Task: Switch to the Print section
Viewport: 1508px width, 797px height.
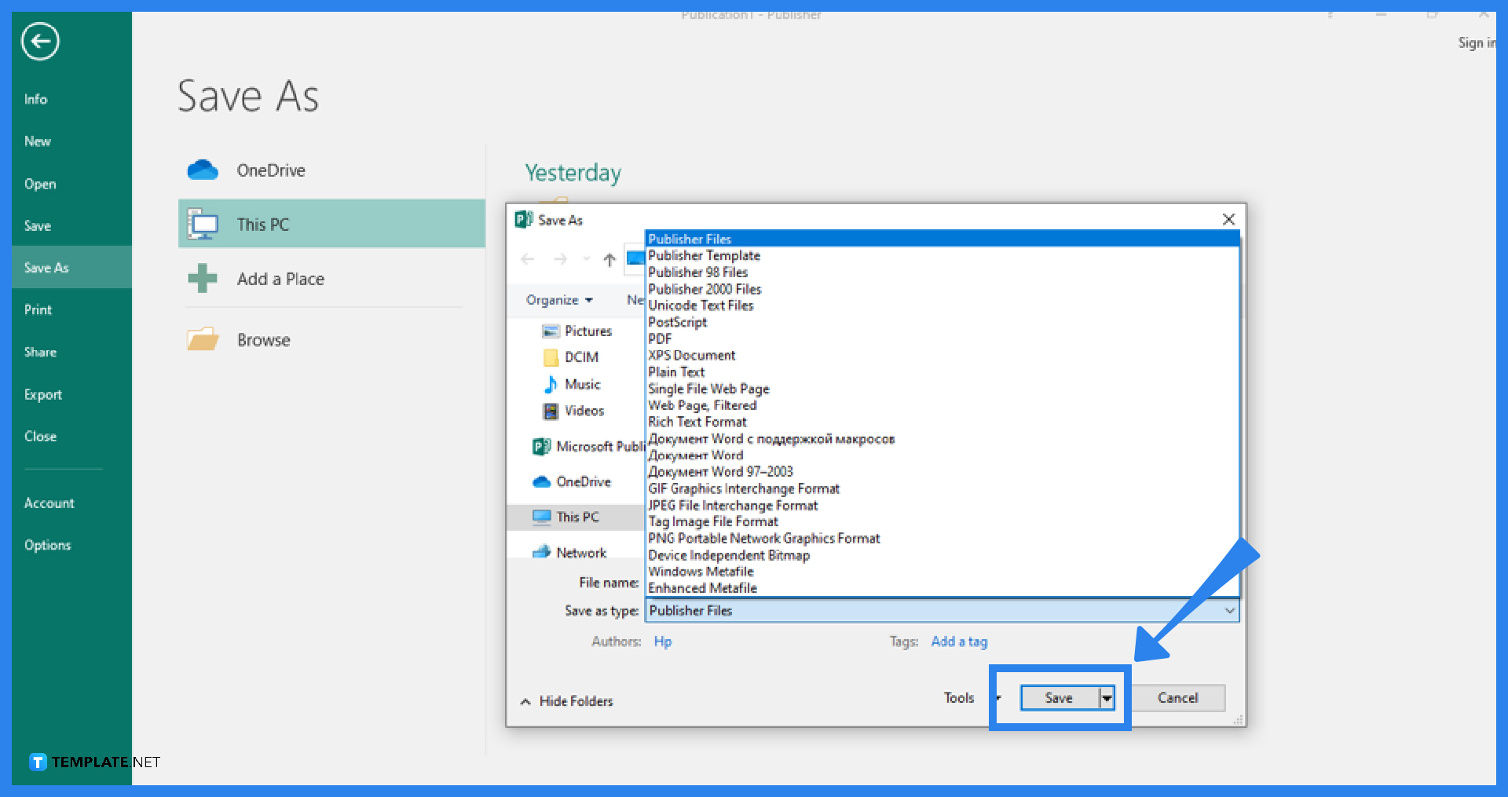Action: 37,309
